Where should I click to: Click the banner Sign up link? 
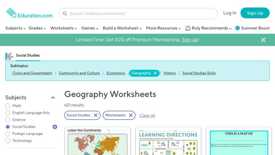[190, 40]
